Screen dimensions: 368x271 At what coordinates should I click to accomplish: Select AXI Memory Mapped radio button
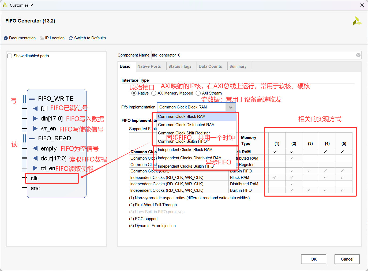154,93
